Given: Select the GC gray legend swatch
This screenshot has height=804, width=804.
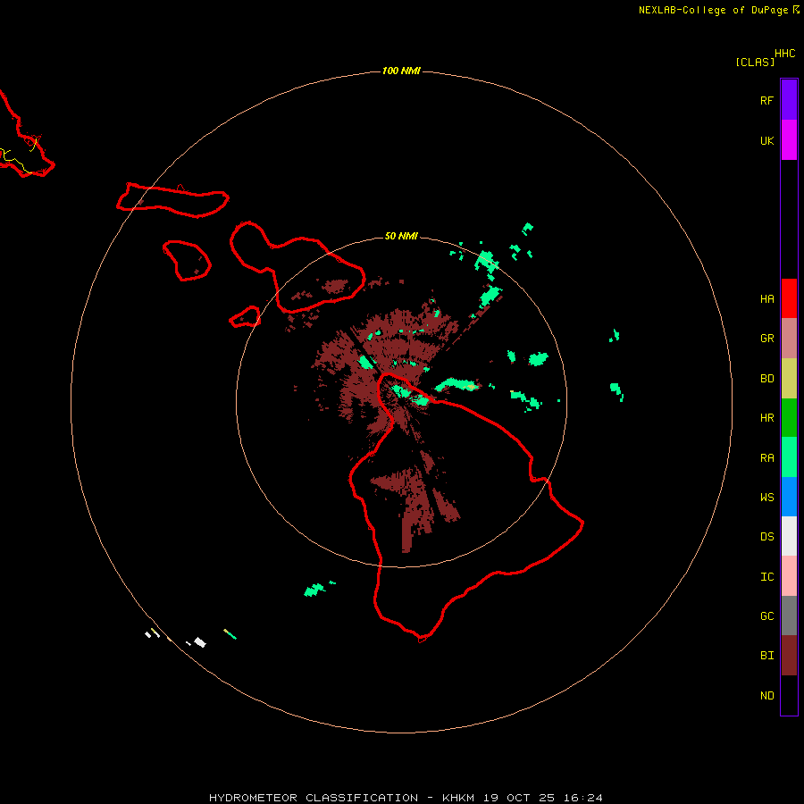Looking at the screenshot, I should [x=789, y=616].
